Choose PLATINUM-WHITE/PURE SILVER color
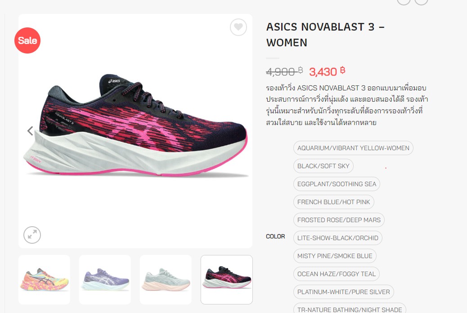 pyautogui.click(x=343, y=292)
